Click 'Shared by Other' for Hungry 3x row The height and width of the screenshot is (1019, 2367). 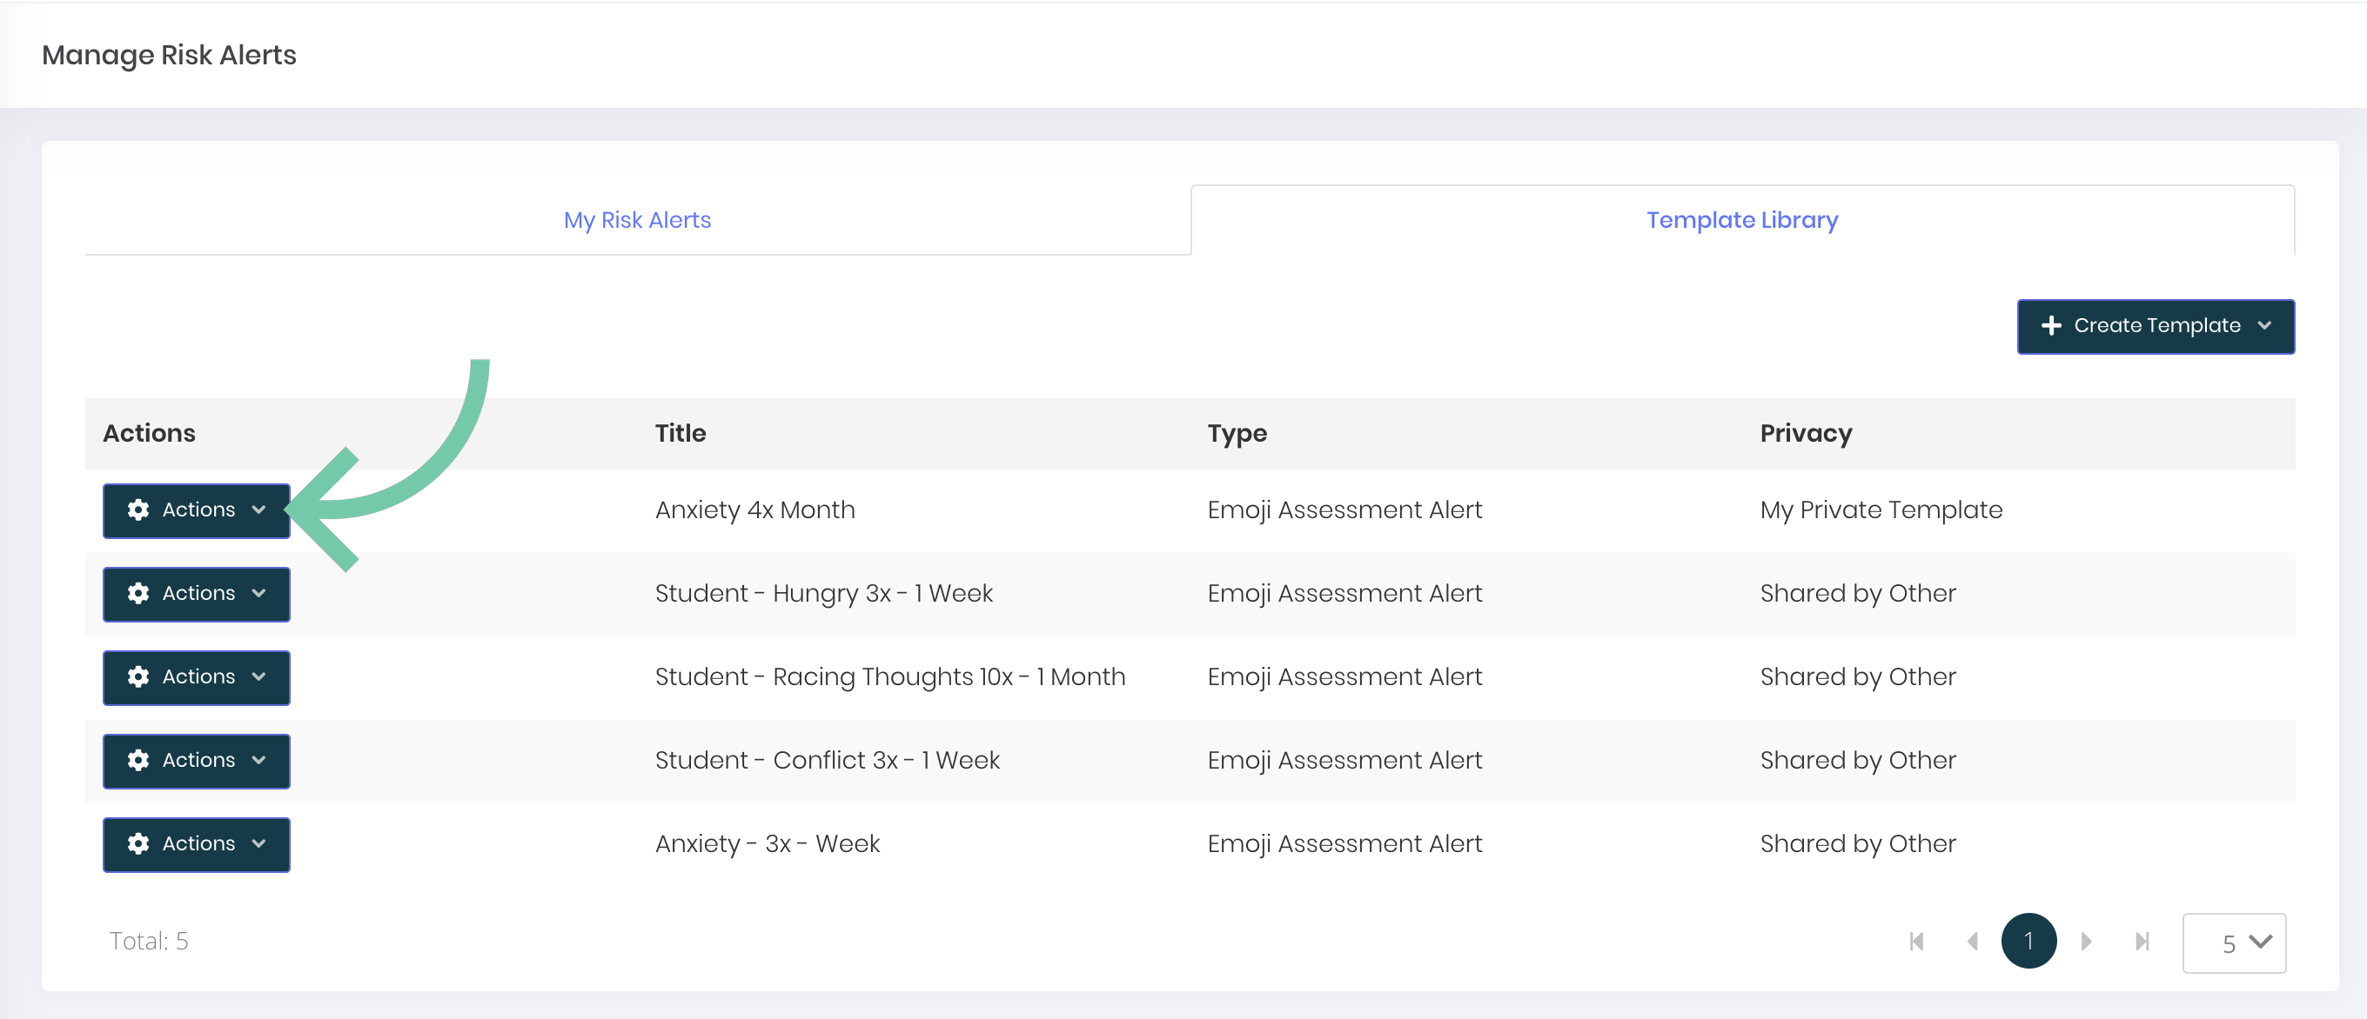(x=1858, y=594)
